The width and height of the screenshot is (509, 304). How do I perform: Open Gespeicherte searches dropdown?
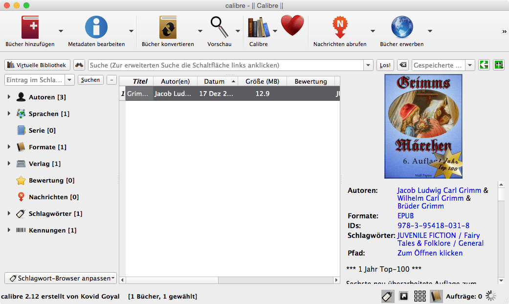click(470, 65)
